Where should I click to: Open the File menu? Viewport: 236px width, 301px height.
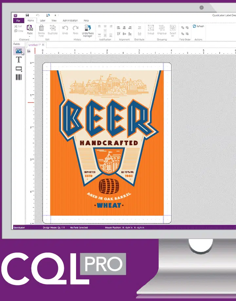tap(18, 20)
